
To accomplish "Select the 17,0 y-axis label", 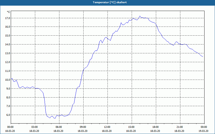I will [8, 18].
